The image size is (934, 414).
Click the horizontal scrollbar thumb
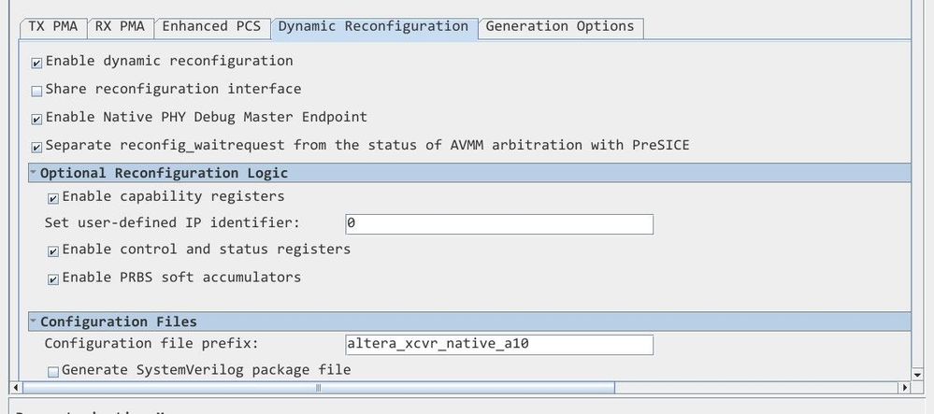(318, 388)
